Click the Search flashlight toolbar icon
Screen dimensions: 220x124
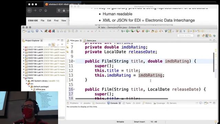tap(160, 31)
